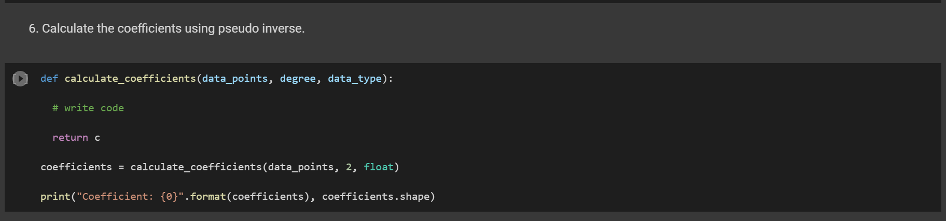Click the 'Calculate the coefficients using pseudo inverse' text cell
The height and width of the screenshot is (221, 946).
[166, 28]
